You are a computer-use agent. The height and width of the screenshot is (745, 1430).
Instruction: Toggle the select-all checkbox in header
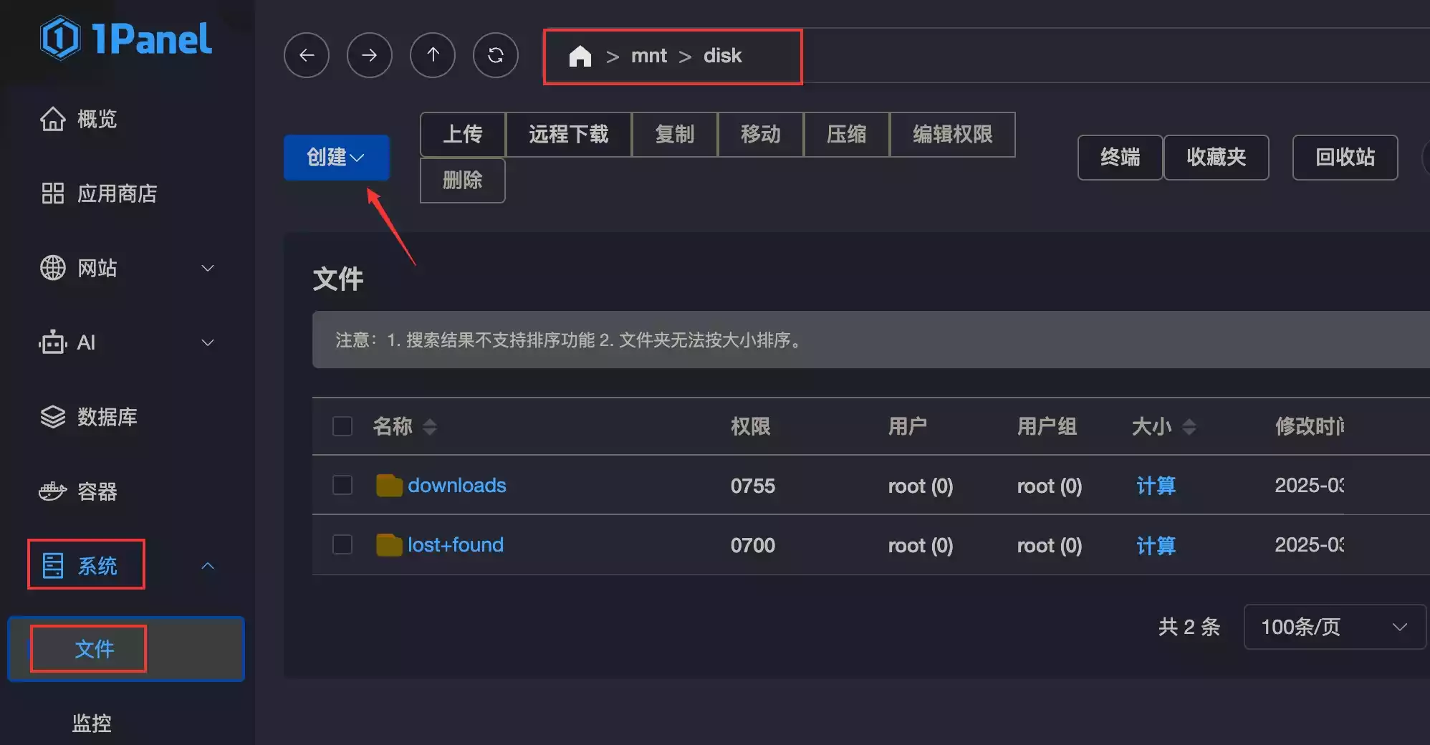tap(342, 426)
